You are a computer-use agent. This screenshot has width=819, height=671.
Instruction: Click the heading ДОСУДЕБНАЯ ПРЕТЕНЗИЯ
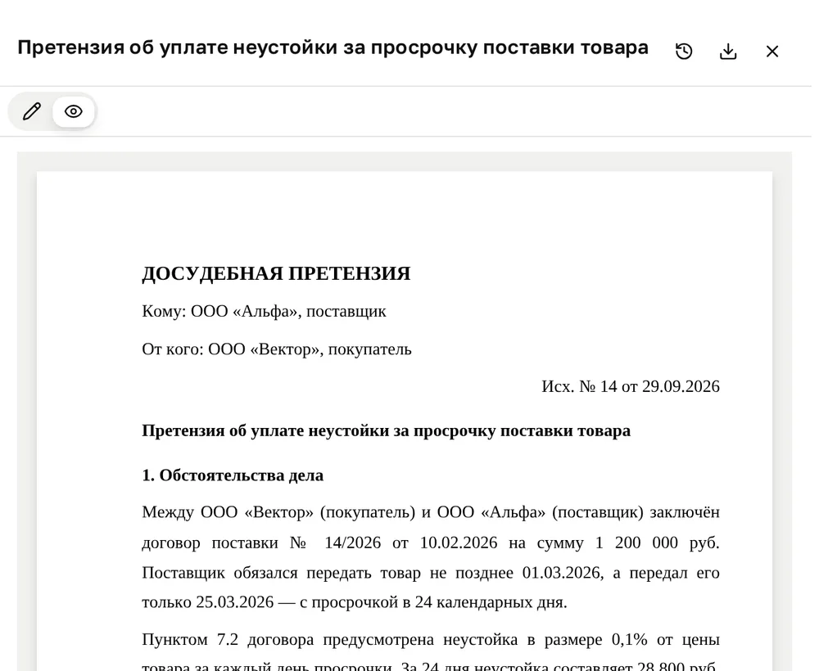tap(276, 273)
